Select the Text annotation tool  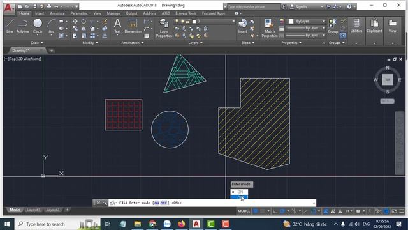[x=117, y=26]
